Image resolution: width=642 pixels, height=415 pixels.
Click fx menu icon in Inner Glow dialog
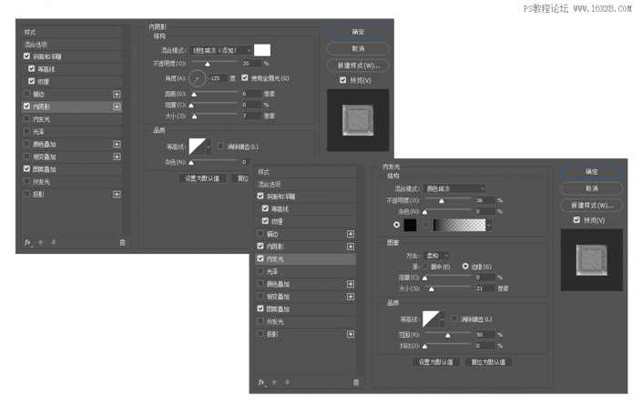pyautogui.click(x=261, y=382)
